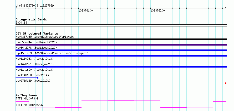Open nsv1141650 (Alsmadi2014) variant label

click(x=35, y=70)
